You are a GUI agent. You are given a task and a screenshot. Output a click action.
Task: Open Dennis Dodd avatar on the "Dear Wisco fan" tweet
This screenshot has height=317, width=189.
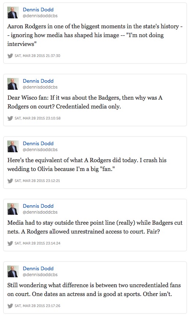coord(13,84)
